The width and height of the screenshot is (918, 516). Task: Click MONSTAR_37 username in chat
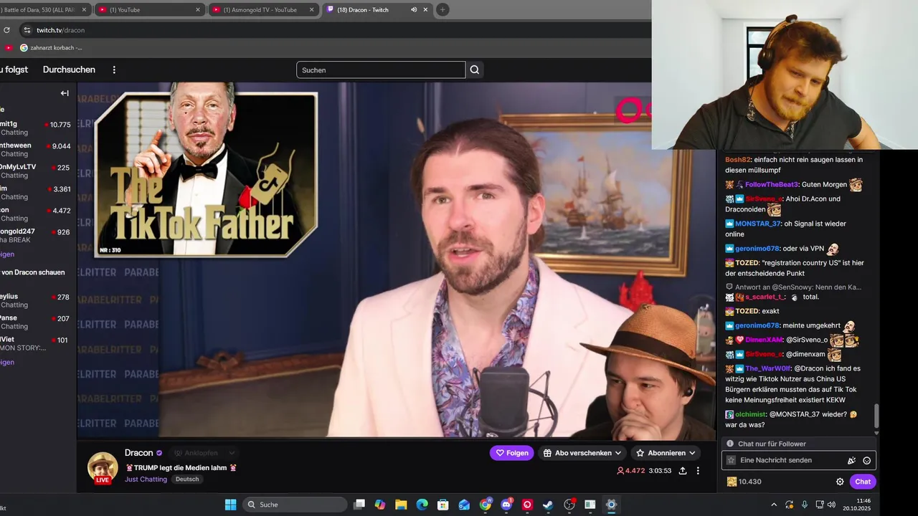click(757, 224)
